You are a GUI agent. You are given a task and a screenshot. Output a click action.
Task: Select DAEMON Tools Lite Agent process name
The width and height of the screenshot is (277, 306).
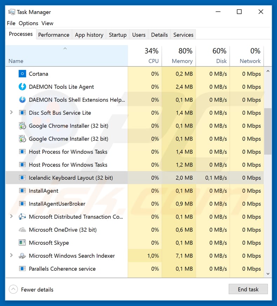point(61,87)
